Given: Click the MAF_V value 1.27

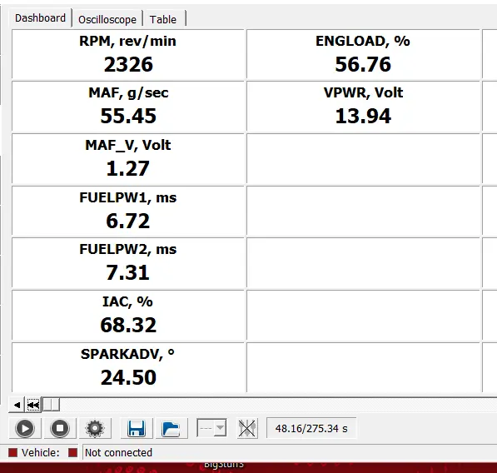Looking at the screenshot, I should [127, 168].
